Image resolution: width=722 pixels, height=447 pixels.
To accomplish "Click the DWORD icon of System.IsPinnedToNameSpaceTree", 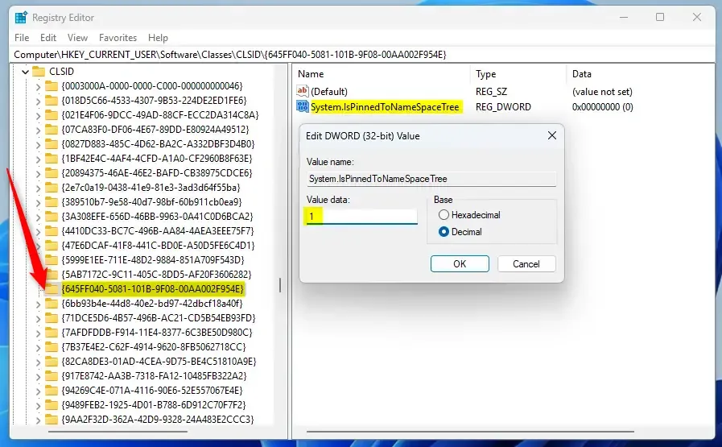I will (303, 106).
